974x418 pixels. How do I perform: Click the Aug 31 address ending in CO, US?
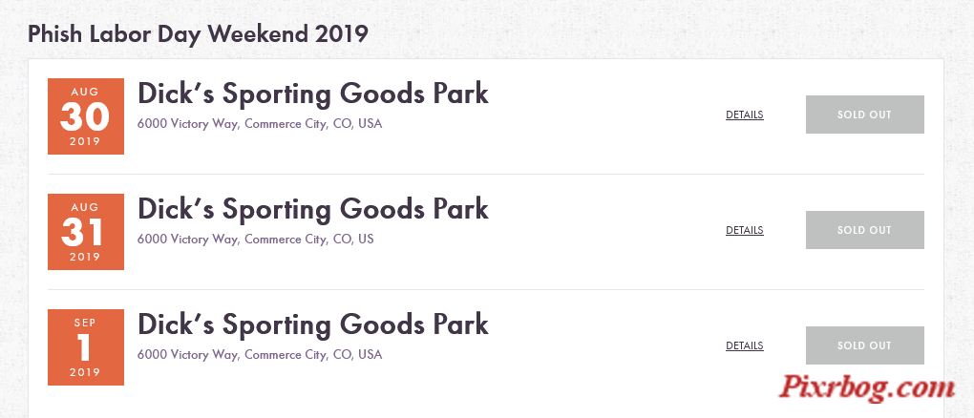(x=255, y=240)
